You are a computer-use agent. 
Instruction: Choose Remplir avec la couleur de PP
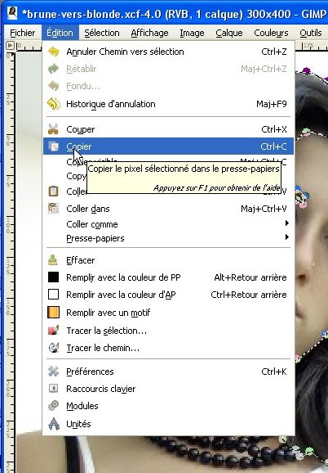point(168,277)
